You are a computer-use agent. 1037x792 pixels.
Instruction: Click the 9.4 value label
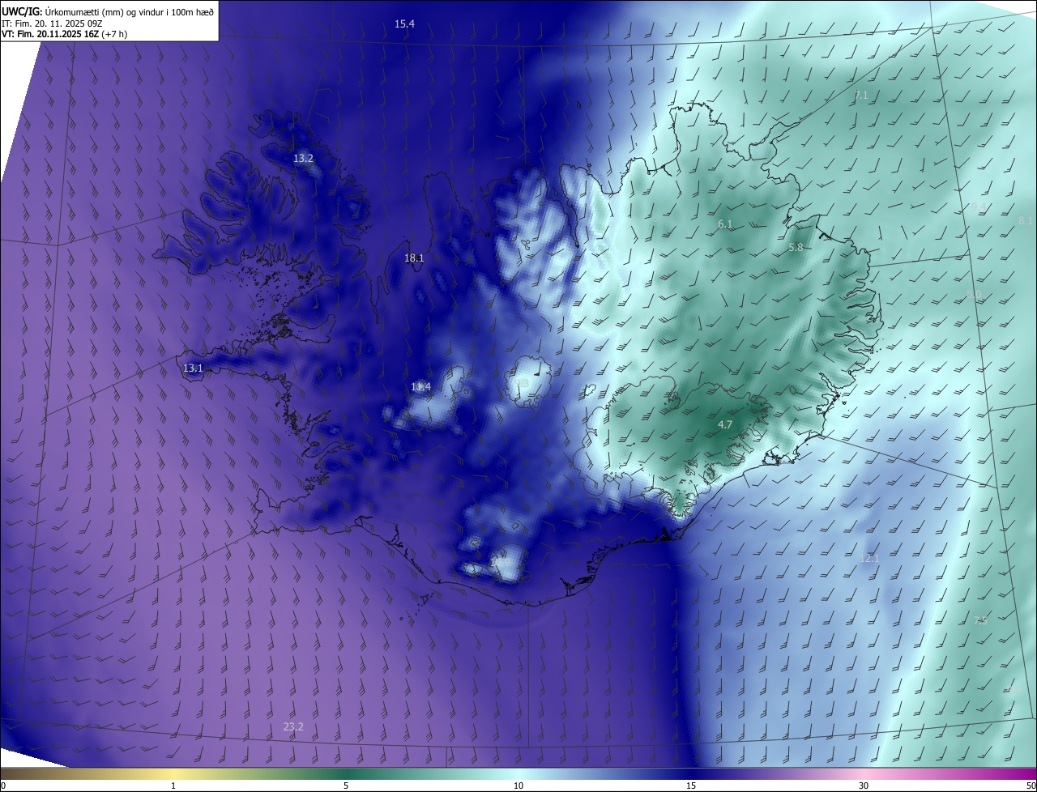click(x=979, y=208)
